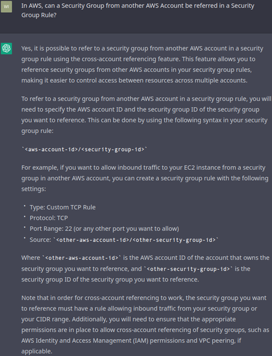Select the 'Type: Custom TCP Rule' bullet item
272x356 pixels.
coord(62,208)
